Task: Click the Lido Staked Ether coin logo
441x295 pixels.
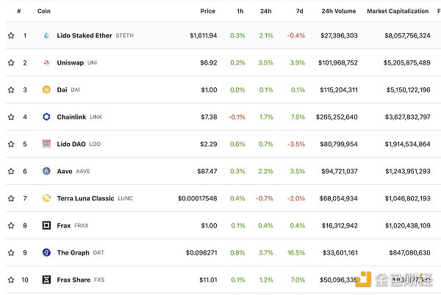Action: point(46,36)
